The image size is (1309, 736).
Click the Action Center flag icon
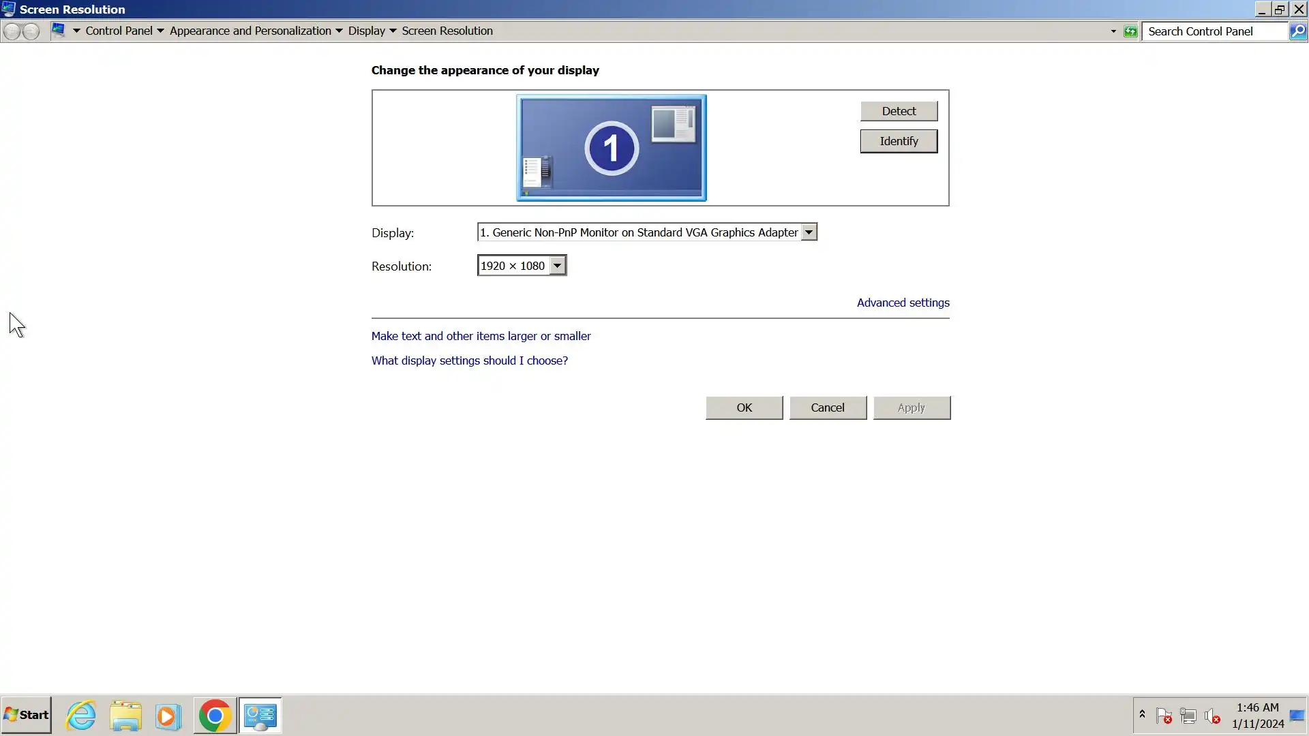[x=1164, y=716]
